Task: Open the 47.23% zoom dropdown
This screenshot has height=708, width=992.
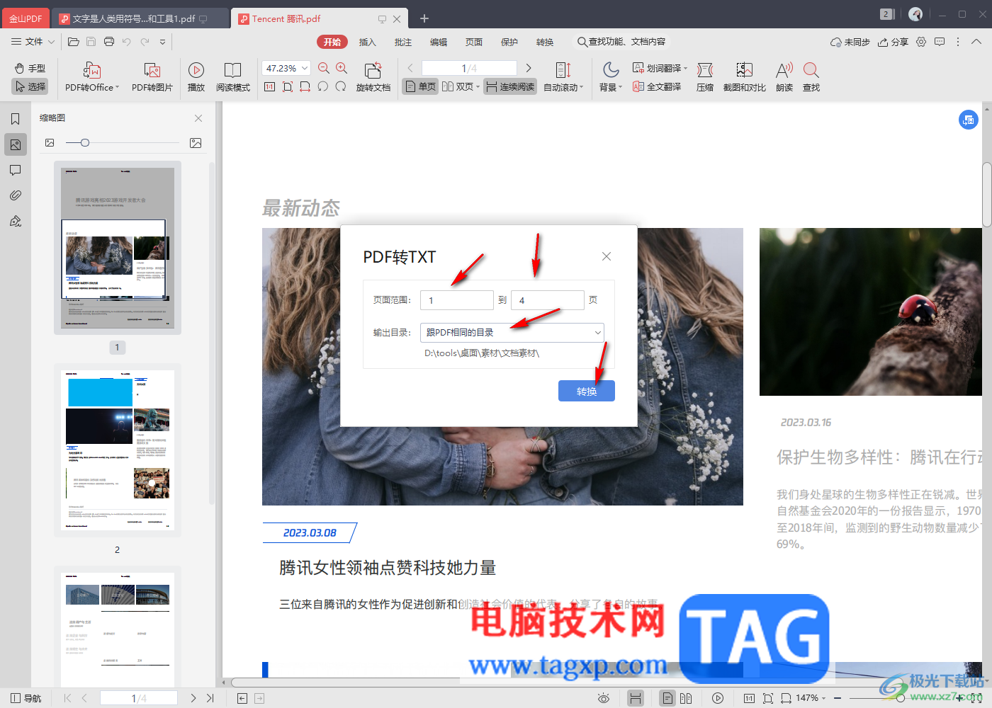Action: pyautogui.click(x=305, y=68)
